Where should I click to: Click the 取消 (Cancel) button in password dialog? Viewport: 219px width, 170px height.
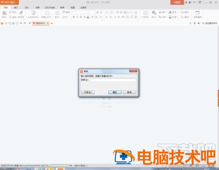[x=129, y=92]
